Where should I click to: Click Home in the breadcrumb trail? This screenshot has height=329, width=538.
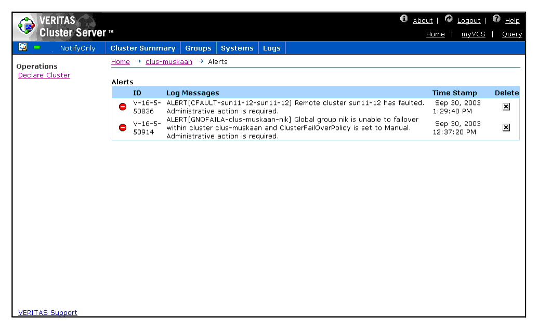[120, 62]
